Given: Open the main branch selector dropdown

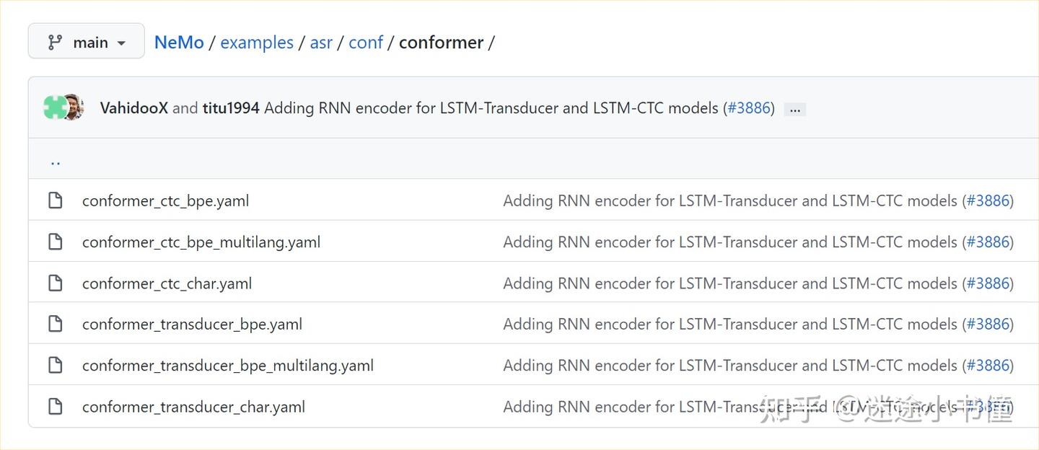Looking at the screenshot, I should (87, 41).
